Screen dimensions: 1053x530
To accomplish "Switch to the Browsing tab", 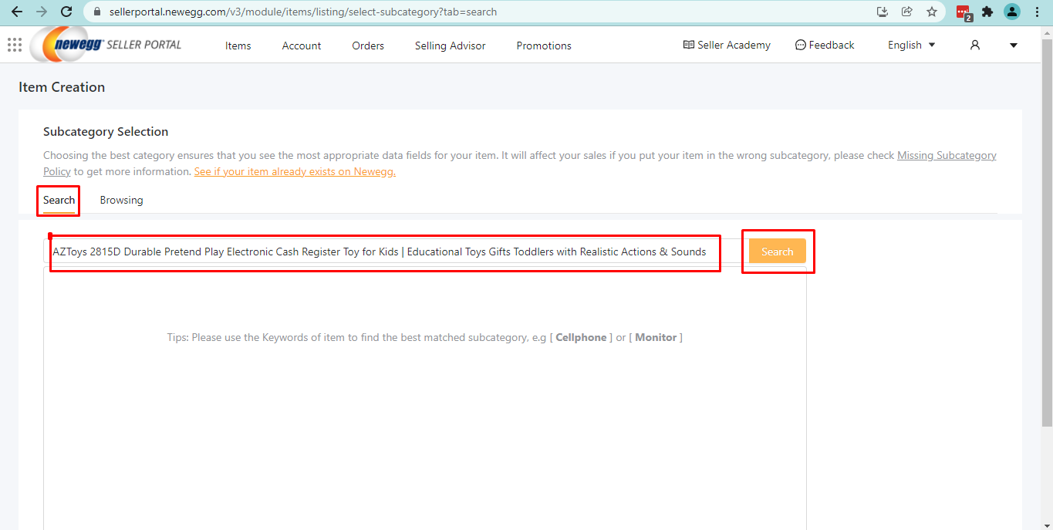I will [121, 200].
